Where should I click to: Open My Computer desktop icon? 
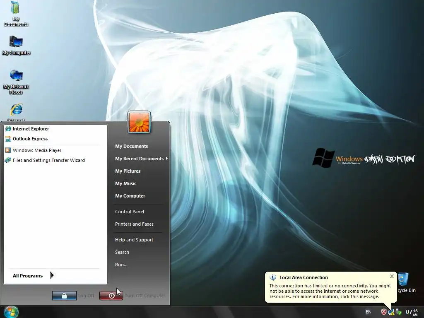point(16,46)
